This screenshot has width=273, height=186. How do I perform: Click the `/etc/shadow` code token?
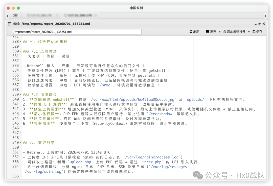160,114
